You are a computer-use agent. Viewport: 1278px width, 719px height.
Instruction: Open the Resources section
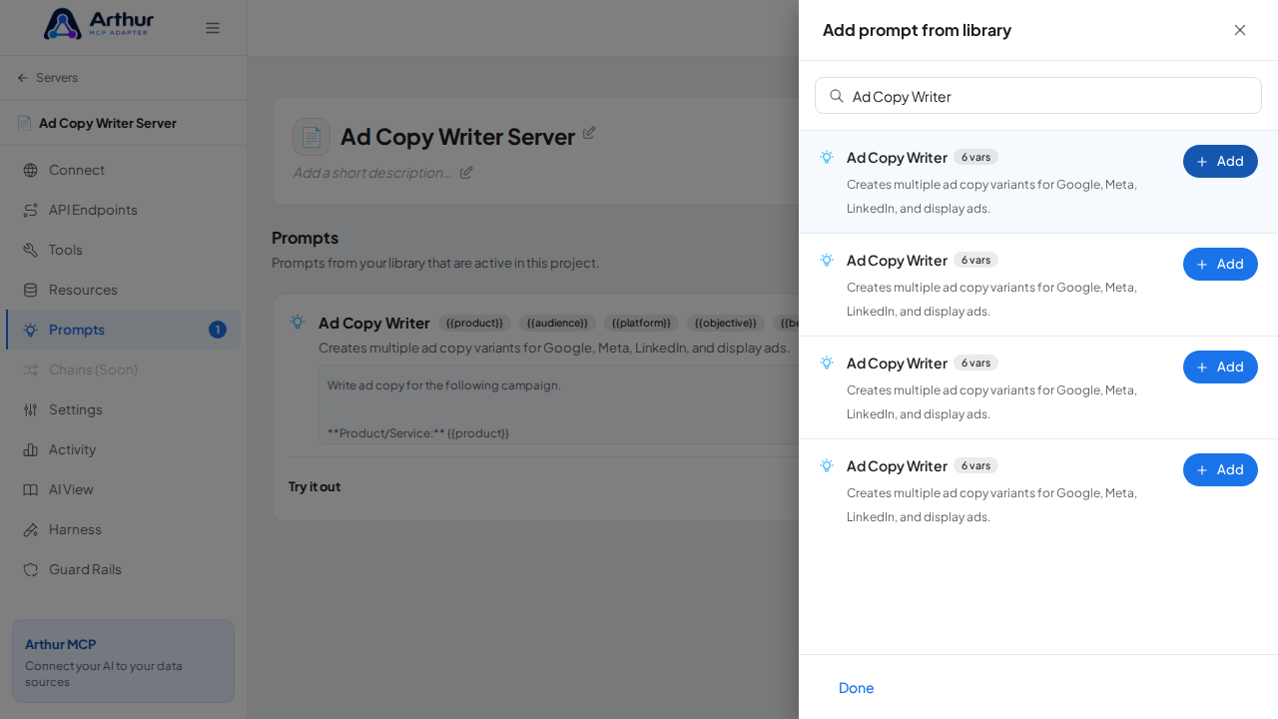coord(123,290)
